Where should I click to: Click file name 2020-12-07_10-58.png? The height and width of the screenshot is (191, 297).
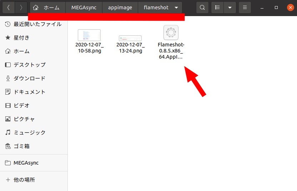coord(89,48)
